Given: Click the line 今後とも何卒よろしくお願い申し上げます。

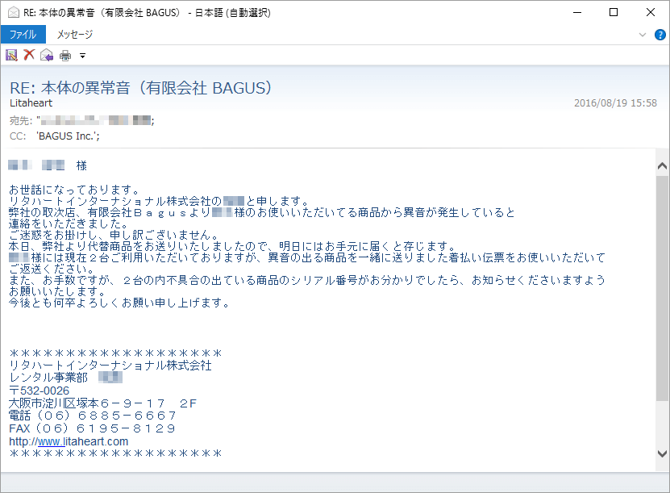Looking at the screenshot, I should point(119,303).
